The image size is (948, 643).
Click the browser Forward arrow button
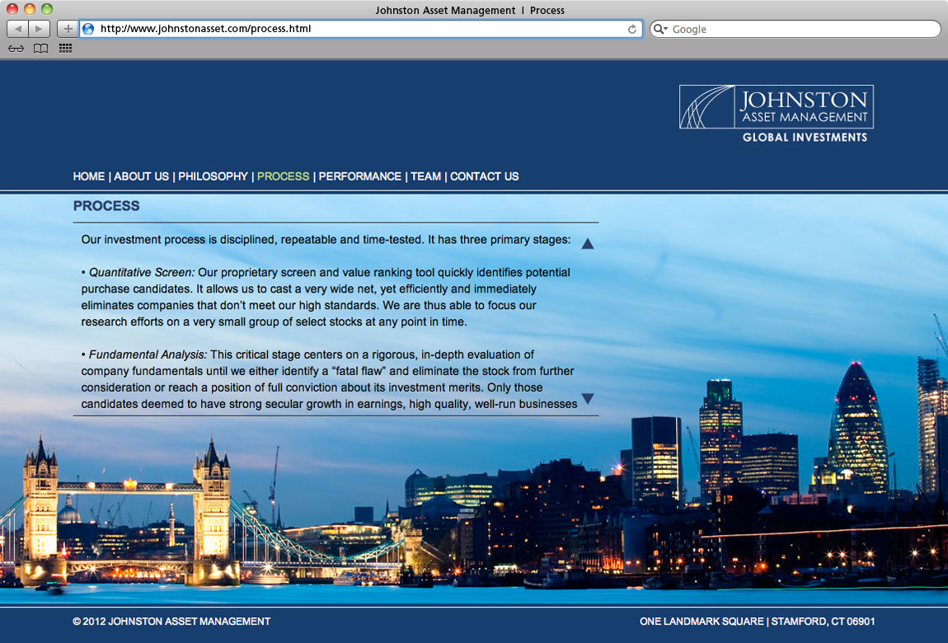(39, 29)
